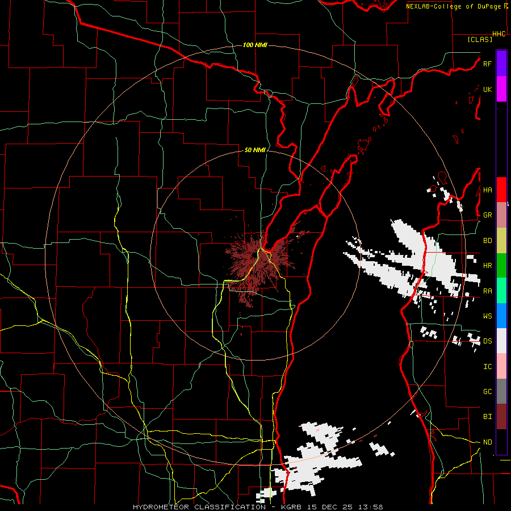Click the RF legend label
The width and height of the screenshot is (511, 511).
487,64
